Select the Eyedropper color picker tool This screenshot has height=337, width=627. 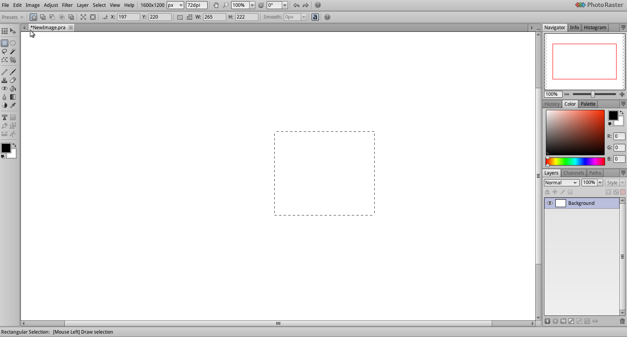click(13, 105)
